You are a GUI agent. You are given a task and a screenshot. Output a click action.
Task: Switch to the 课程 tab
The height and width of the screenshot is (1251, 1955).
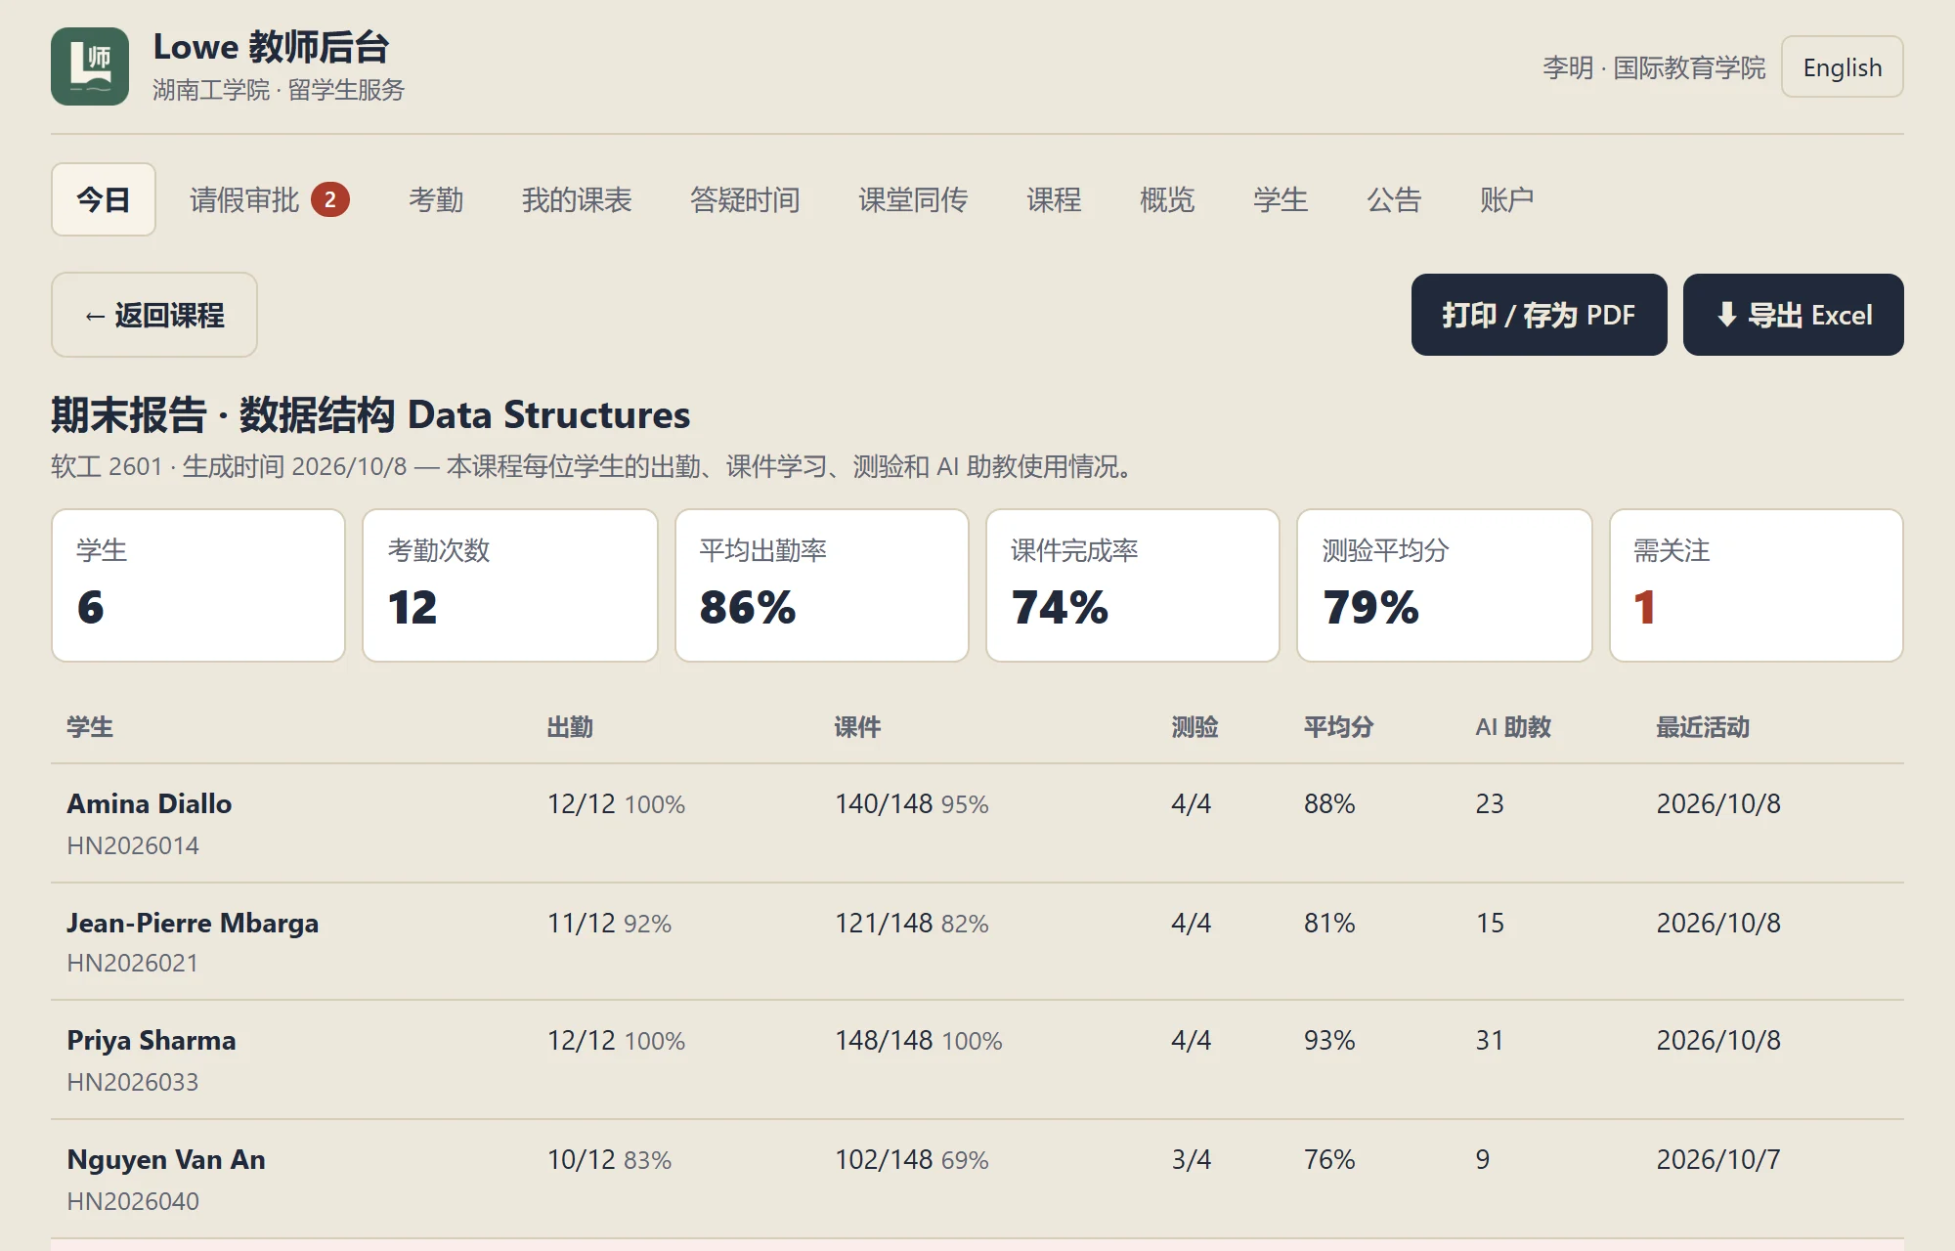[1054, 199]
